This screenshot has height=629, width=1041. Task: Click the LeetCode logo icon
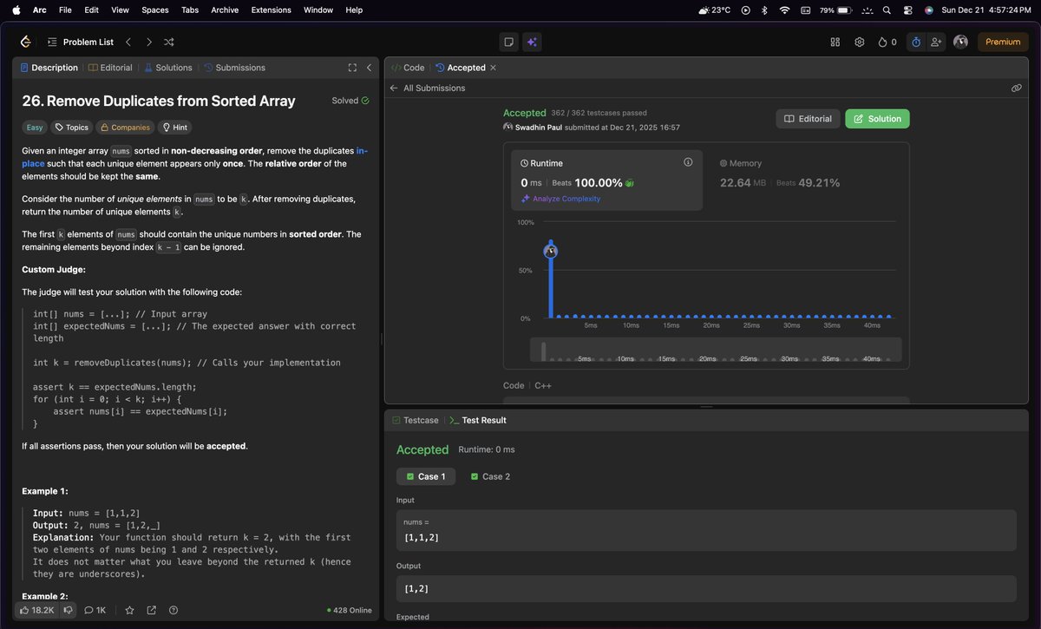coord(25,42)
